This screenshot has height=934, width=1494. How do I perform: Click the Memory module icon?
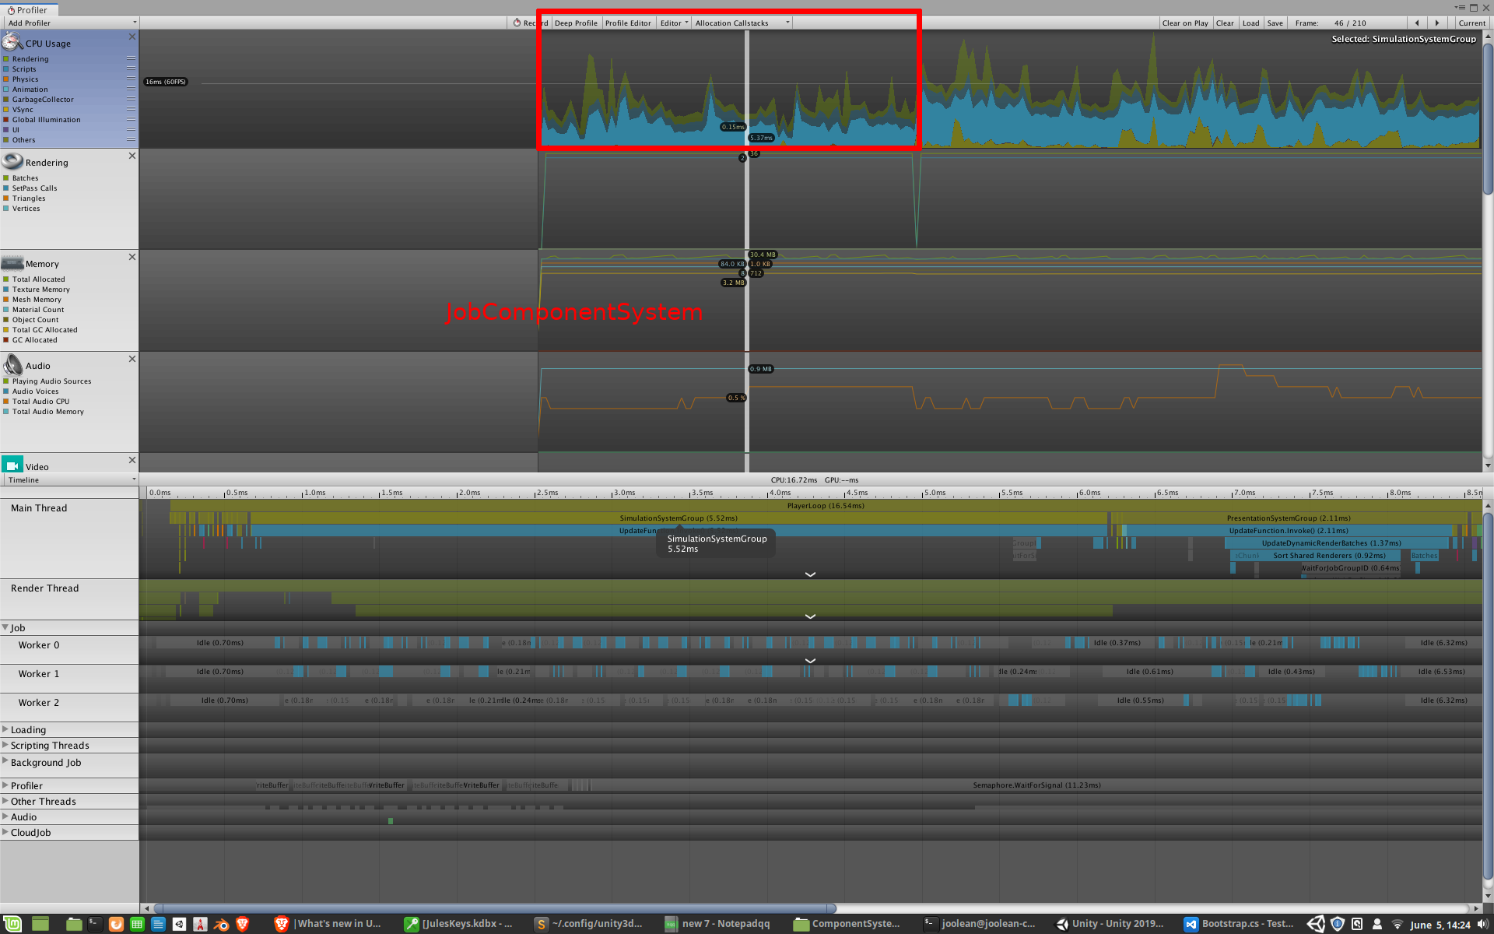click(12, 263)
